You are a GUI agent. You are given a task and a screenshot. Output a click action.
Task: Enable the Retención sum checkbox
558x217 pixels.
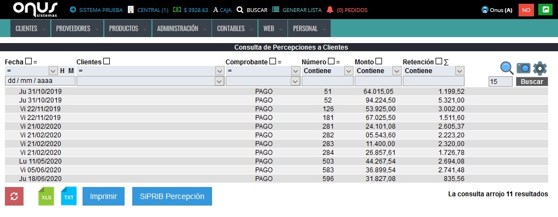pyautogui.click(x=439, y=62)
